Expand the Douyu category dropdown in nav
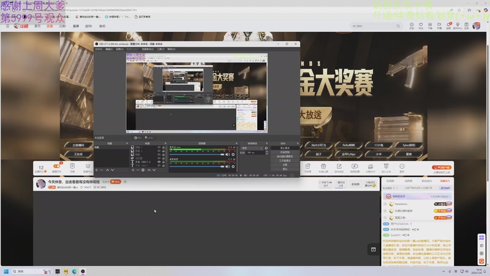 click(x=62, y=26)
